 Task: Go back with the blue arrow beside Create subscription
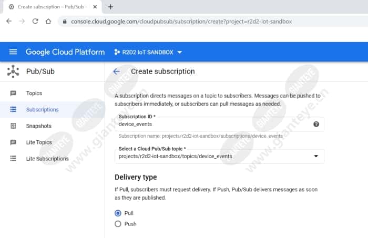click(x=116, y=71)
